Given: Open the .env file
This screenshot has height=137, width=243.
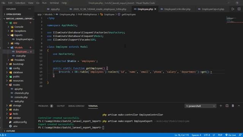Looking at the screenshot, I should tap(15, 126).
